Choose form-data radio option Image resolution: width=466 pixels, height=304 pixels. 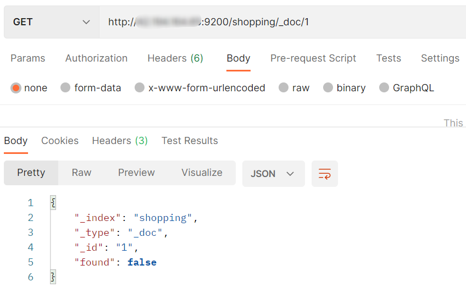[x=65, y=88]
